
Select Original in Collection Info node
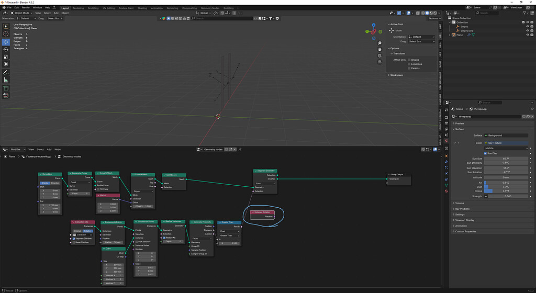pos(77,231)
